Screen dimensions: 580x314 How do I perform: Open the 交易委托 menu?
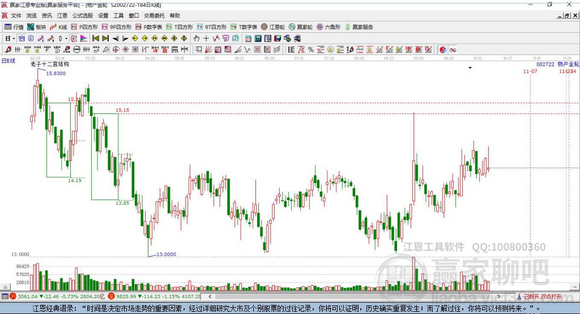pyautogui.click(x=154, y=15)
